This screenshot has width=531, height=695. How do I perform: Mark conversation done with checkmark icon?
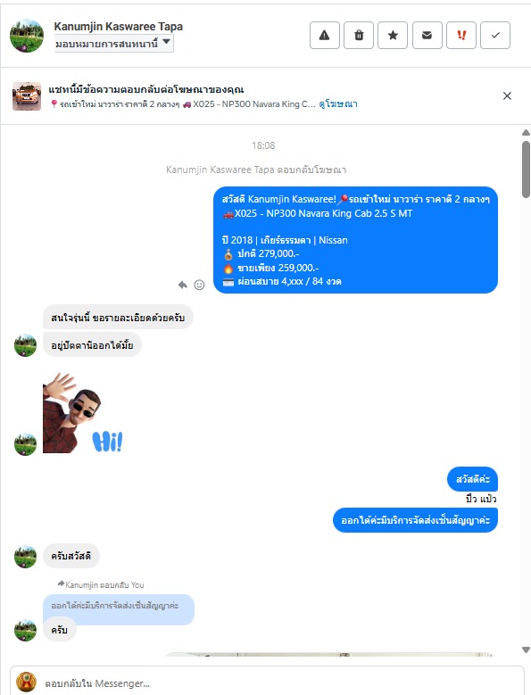point(495,35)
